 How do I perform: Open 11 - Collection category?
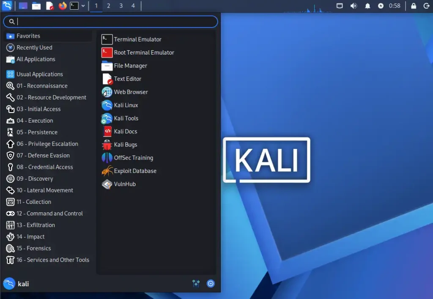pyautogui.click(x=48, y=202)
